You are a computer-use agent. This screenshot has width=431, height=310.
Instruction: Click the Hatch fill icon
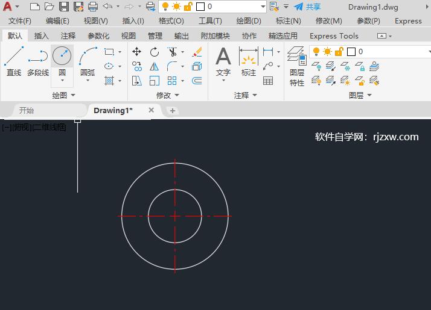pyautogui.click(x=109, y=81)
